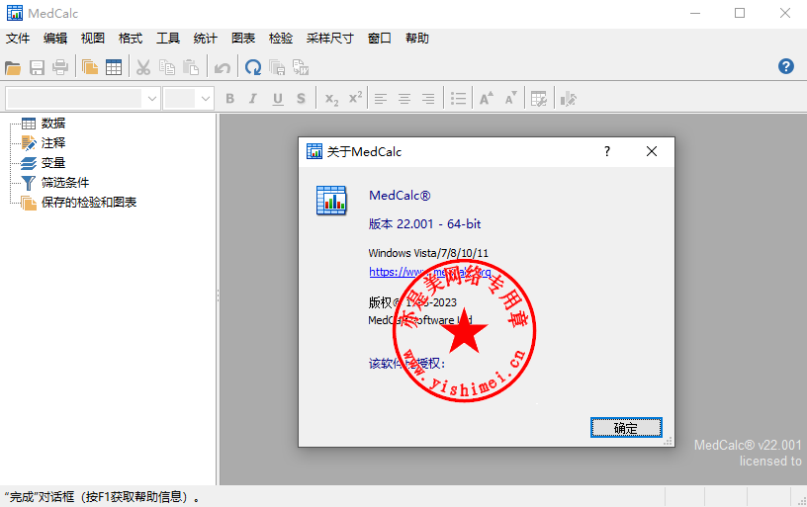Click the MedCalc title bar app icon
807x507 pixels.
[x=15, y=13]
